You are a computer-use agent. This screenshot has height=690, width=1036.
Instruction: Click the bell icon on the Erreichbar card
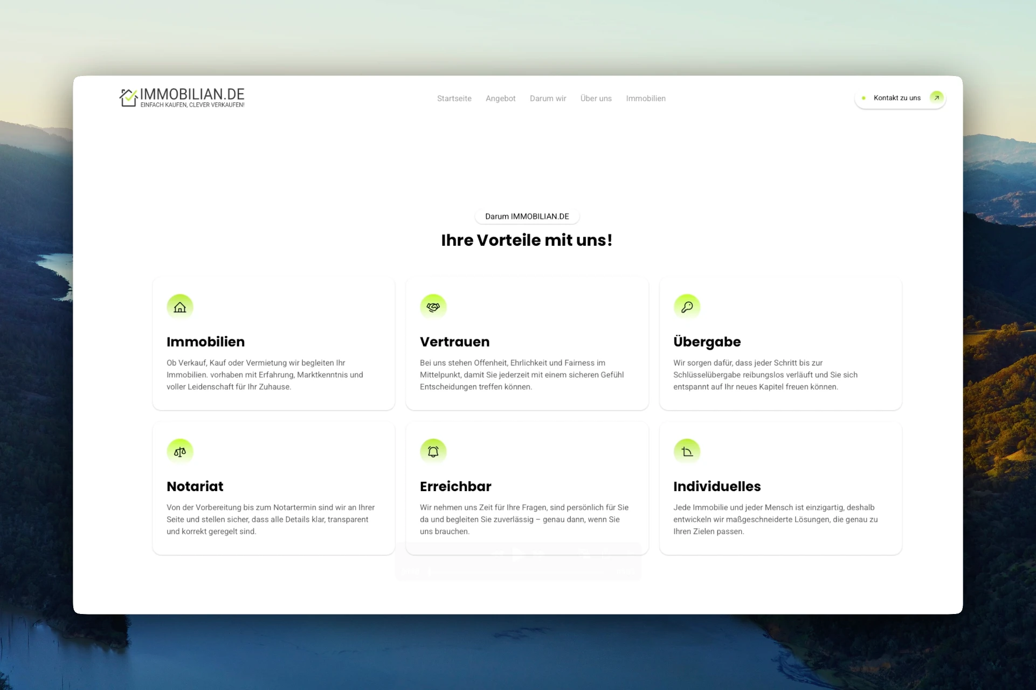433,451
